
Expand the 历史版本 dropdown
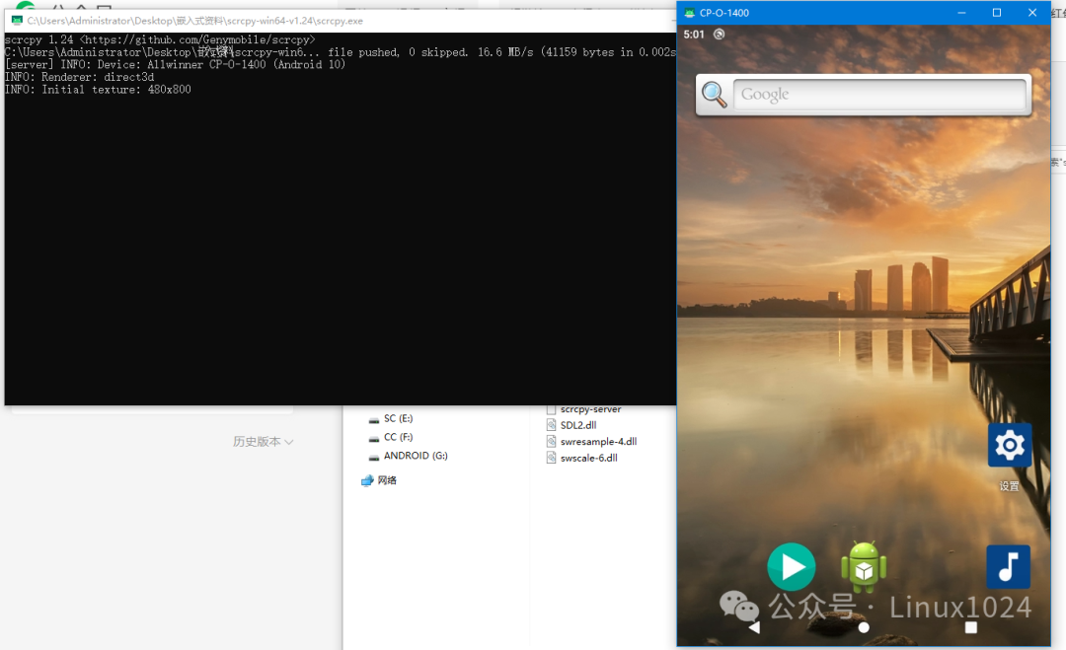point(264,442)
